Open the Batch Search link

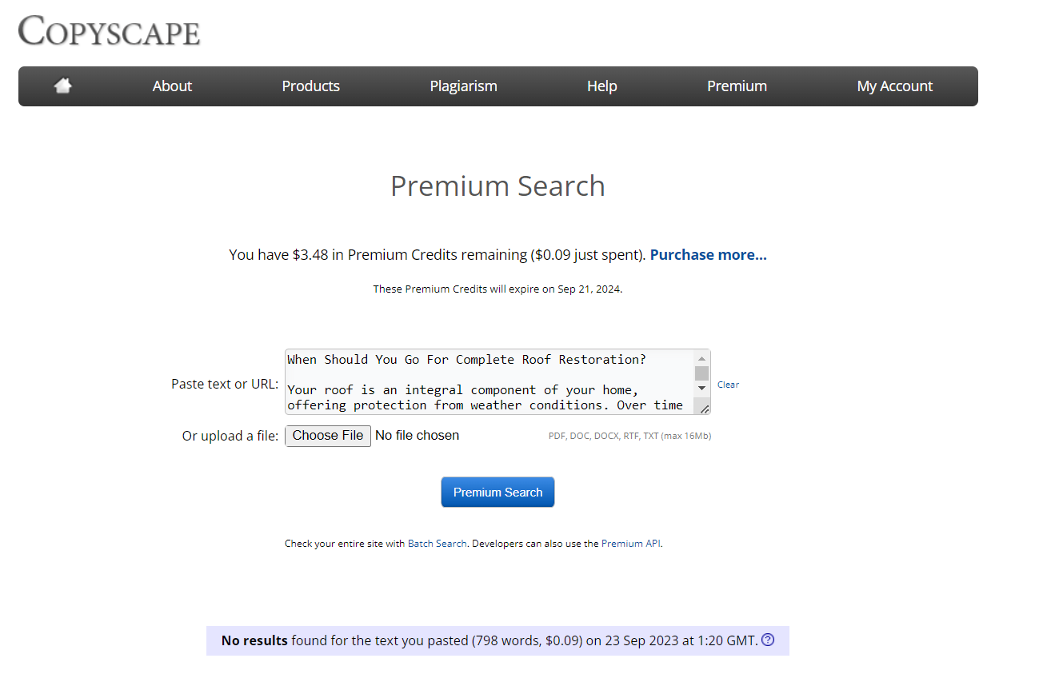click(x=437, y=544)
